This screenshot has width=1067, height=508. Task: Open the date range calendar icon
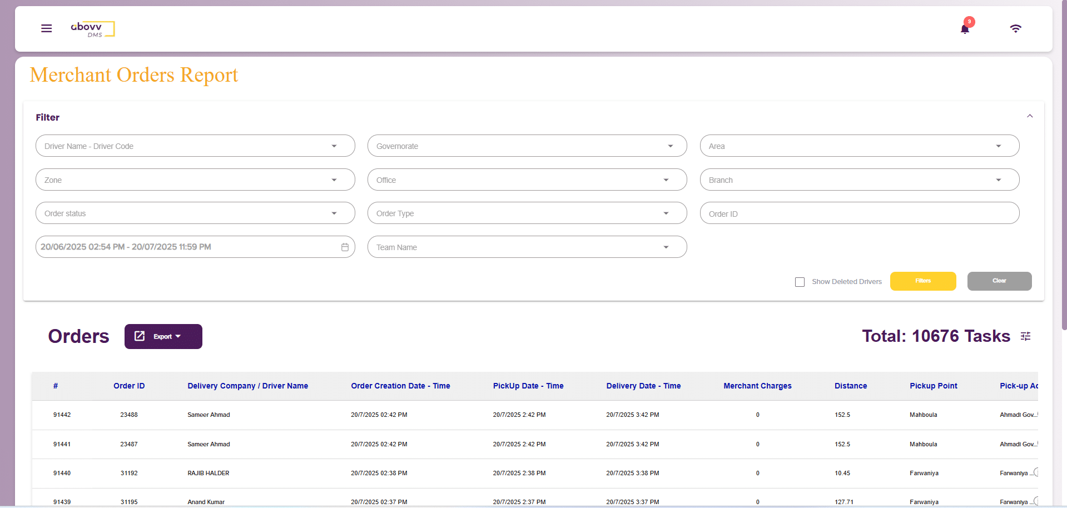point(345,247)
